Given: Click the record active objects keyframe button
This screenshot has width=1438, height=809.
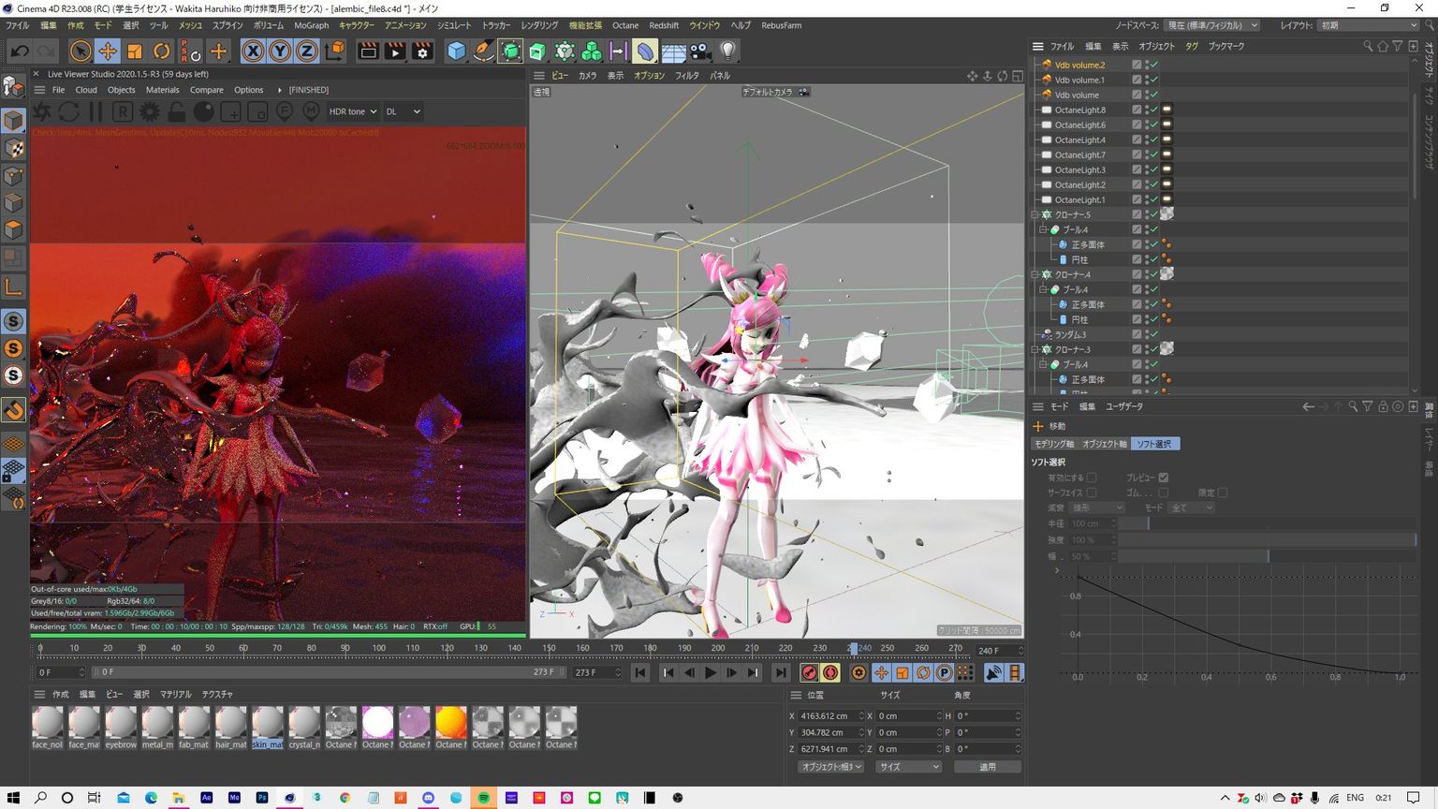Looking at the screenshot, I should coord(810,672).
